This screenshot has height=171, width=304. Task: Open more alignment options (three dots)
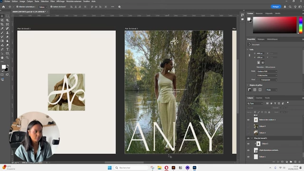pos(113,7)
